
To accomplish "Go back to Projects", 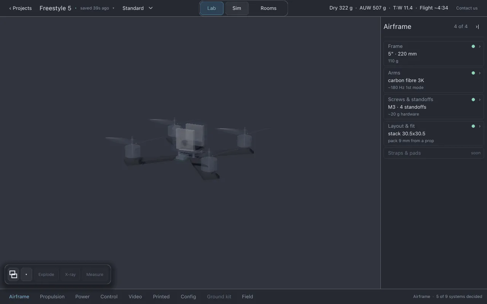I will click(21, 8).
